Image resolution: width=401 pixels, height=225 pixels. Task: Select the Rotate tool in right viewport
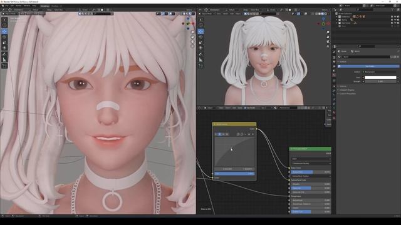pos(200,37)
